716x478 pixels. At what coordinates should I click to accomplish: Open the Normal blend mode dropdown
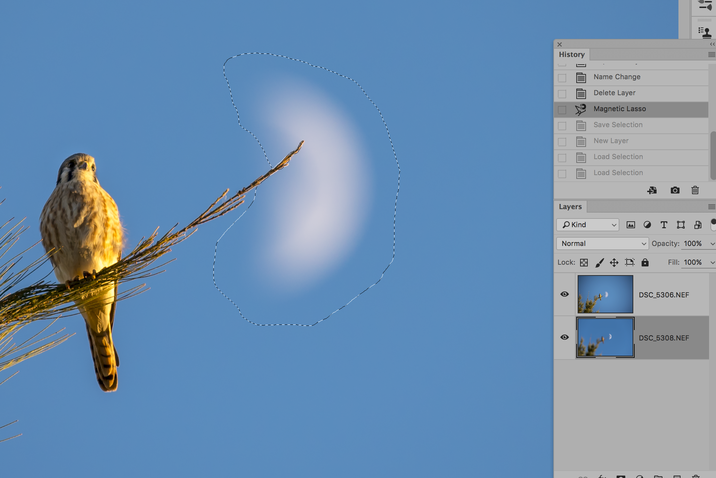(x=602, y=244)
